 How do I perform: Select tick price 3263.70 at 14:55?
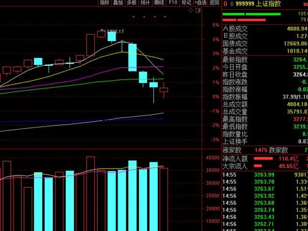(264, 182)
